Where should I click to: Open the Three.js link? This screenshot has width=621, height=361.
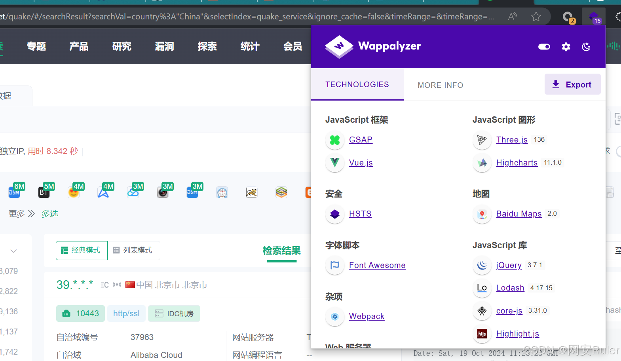[x=512, y=140]
